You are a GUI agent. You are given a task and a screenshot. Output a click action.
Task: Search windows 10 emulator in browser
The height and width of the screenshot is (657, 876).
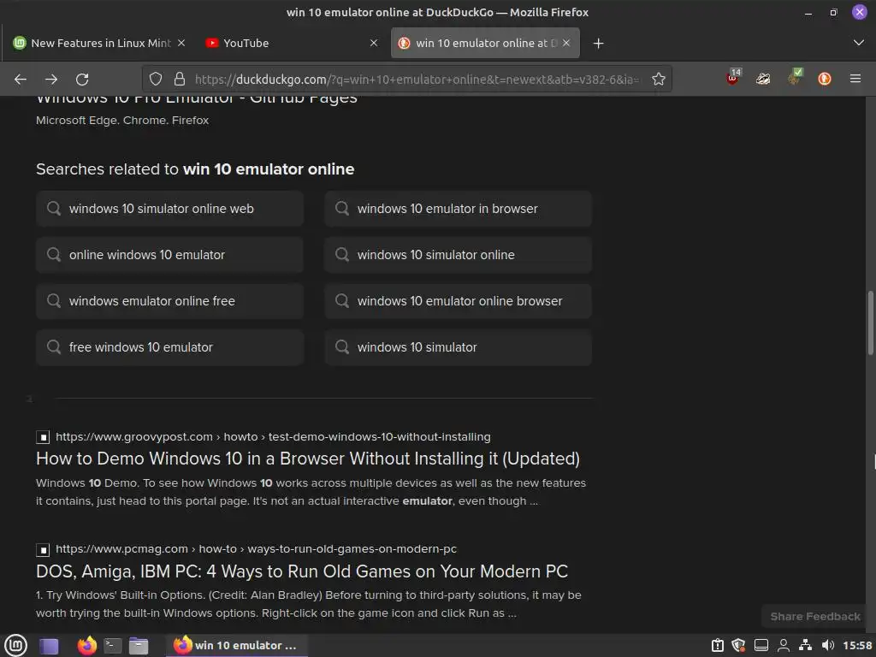click(459, 209)
